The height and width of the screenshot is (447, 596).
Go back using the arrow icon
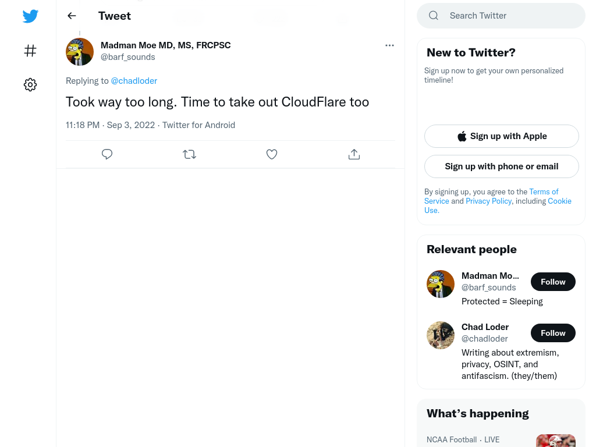tap(72, 16)
